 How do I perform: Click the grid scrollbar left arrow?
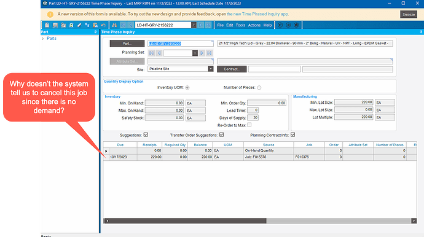108,221
